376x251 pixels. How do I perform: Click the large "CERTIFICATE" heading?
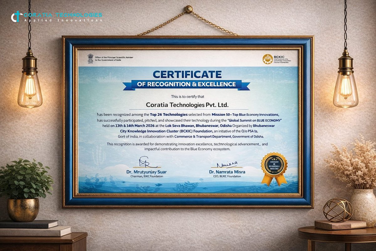(187, 74)
